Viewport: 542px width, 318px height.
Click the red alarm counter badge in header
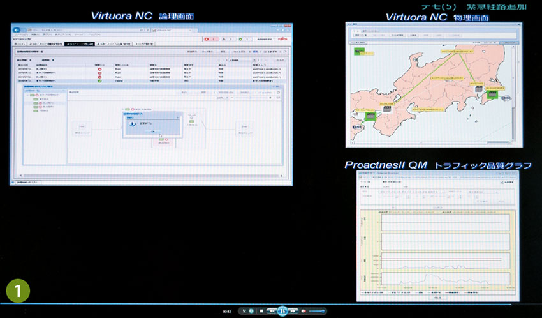(211, 39)
